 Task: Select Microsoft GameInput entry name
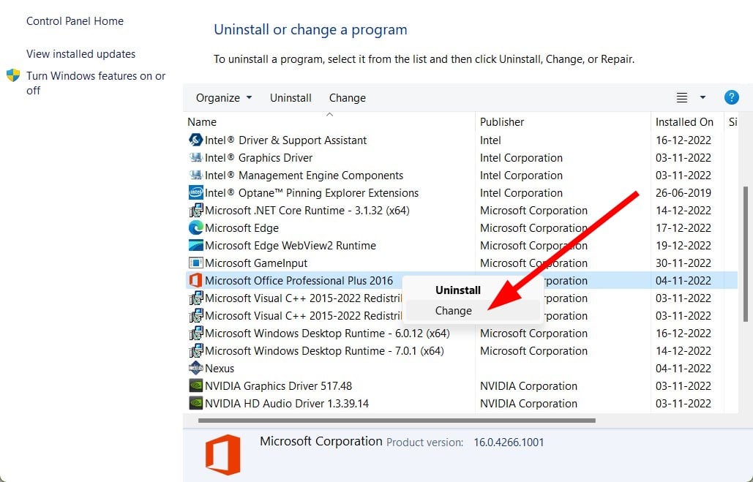256,263
